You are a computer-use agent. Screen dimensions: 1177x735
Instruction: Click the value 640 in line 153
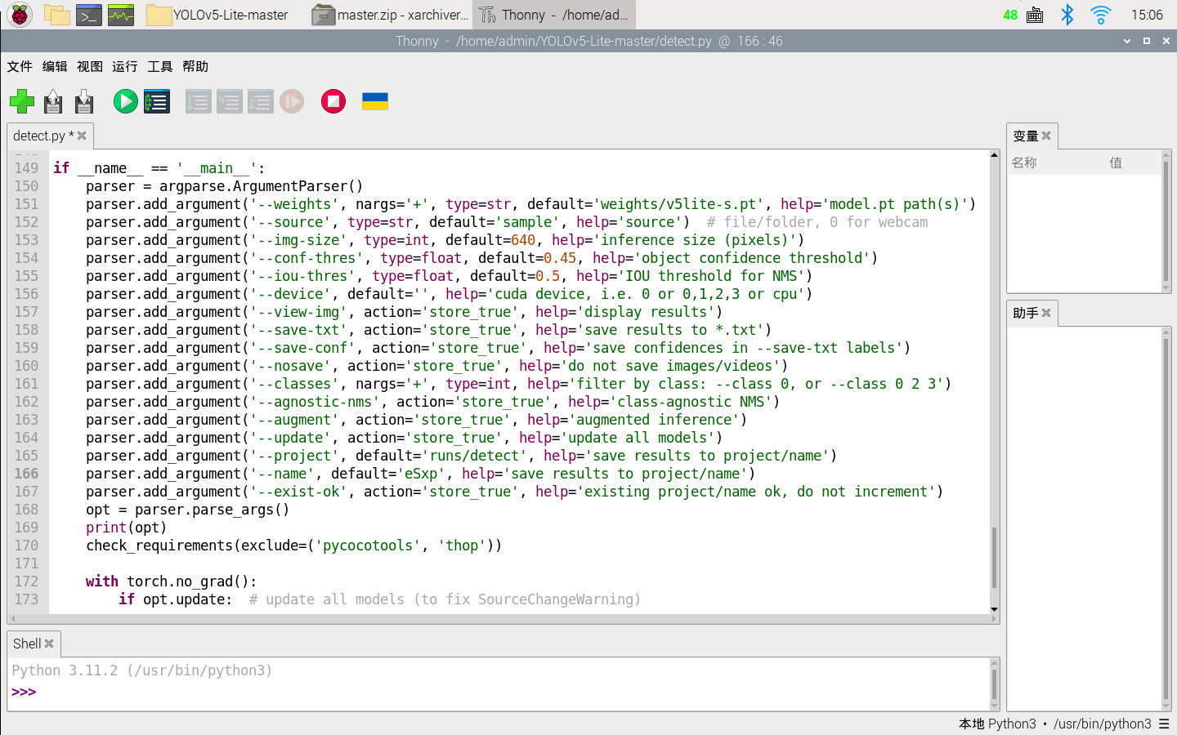point(523,240)
